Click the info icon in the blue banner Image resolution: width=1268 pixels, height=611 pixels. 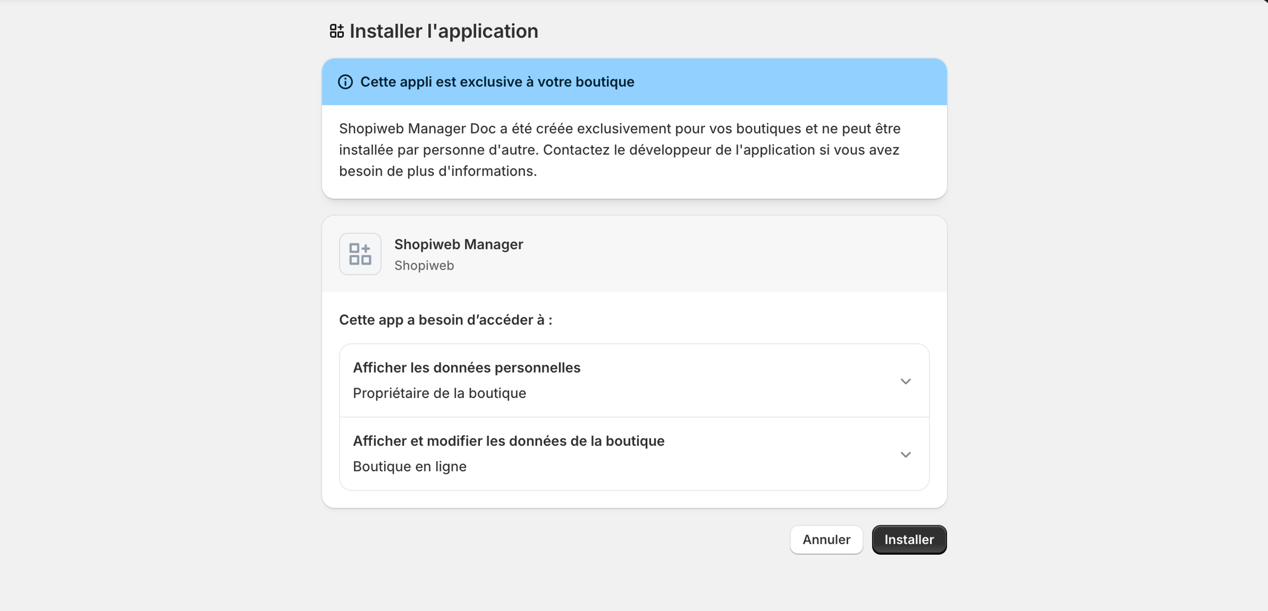(345, 82)
